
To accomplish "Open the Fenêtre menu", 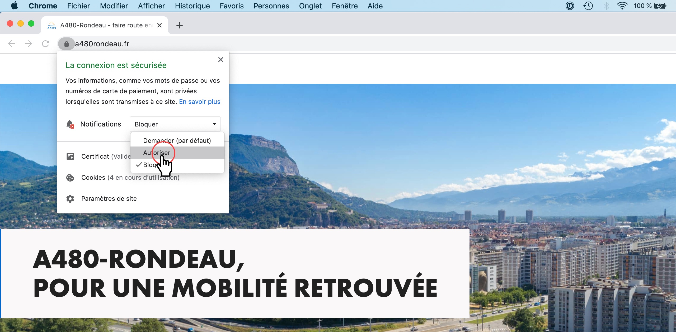I will click(345, 6).
